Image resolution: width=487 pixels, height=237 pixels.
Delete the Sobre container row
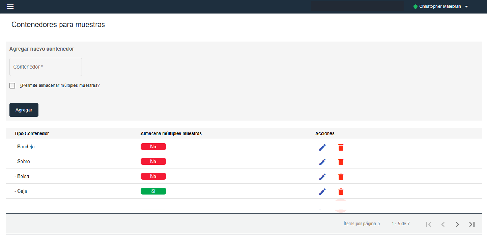tap(341, 162)
